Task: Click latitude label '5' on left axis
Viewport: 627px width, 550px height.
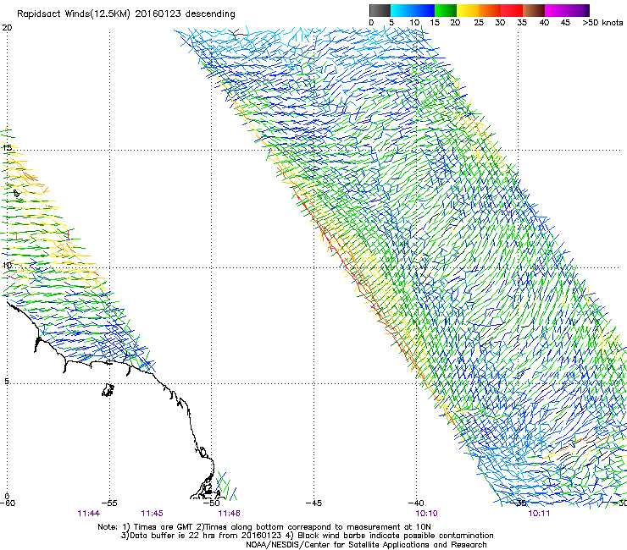Action: [7, 381]
